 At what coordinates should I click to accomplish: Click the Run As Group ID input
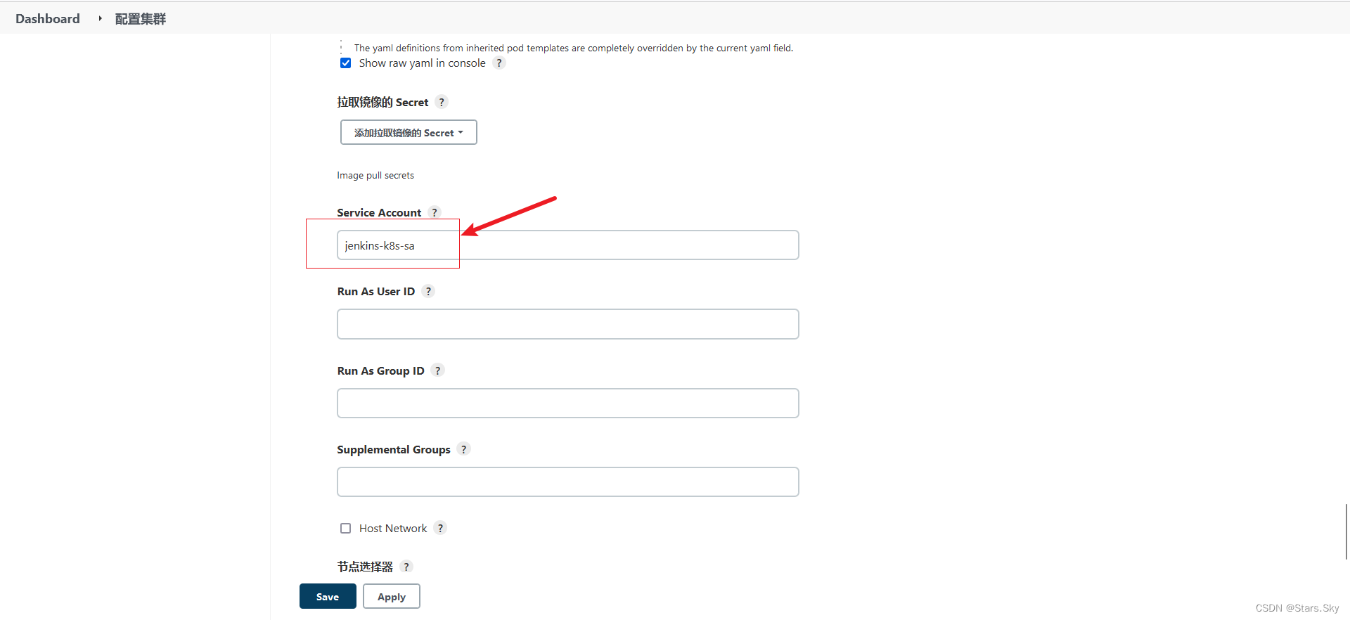coord(567,403)
